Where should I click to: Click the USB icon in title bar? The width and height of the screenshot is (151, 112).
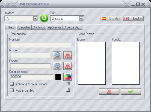pyautogui.click(x=8, y=4)
